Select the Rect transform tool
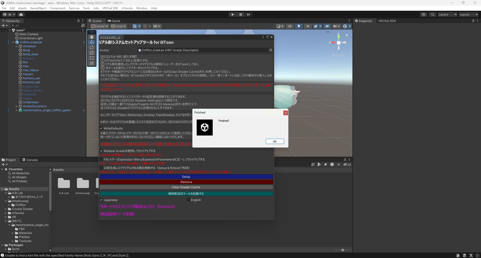 point(92,58)
